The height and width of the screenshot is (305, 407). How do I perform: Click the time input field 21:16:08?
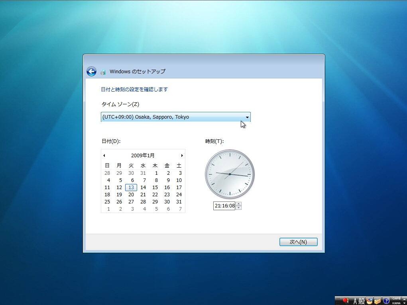224,206
